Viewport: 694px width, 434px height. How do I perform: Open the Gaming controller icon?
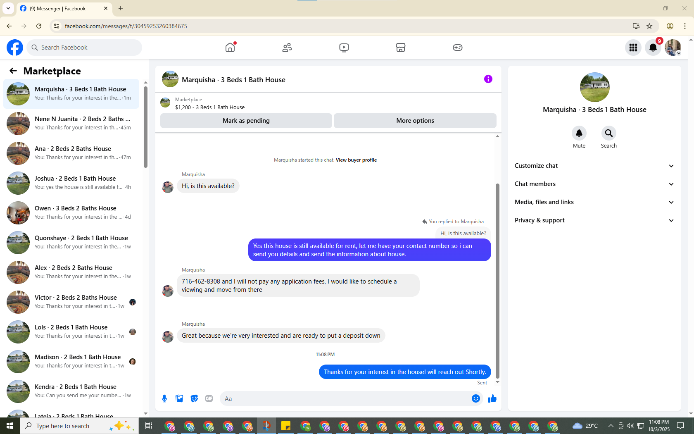(x=457, y=48)
